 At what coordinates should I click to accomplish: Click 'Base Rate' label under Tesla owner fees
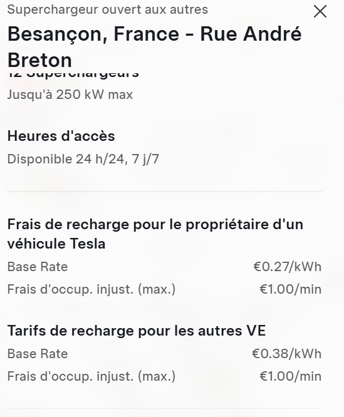[x=38, y=267]
